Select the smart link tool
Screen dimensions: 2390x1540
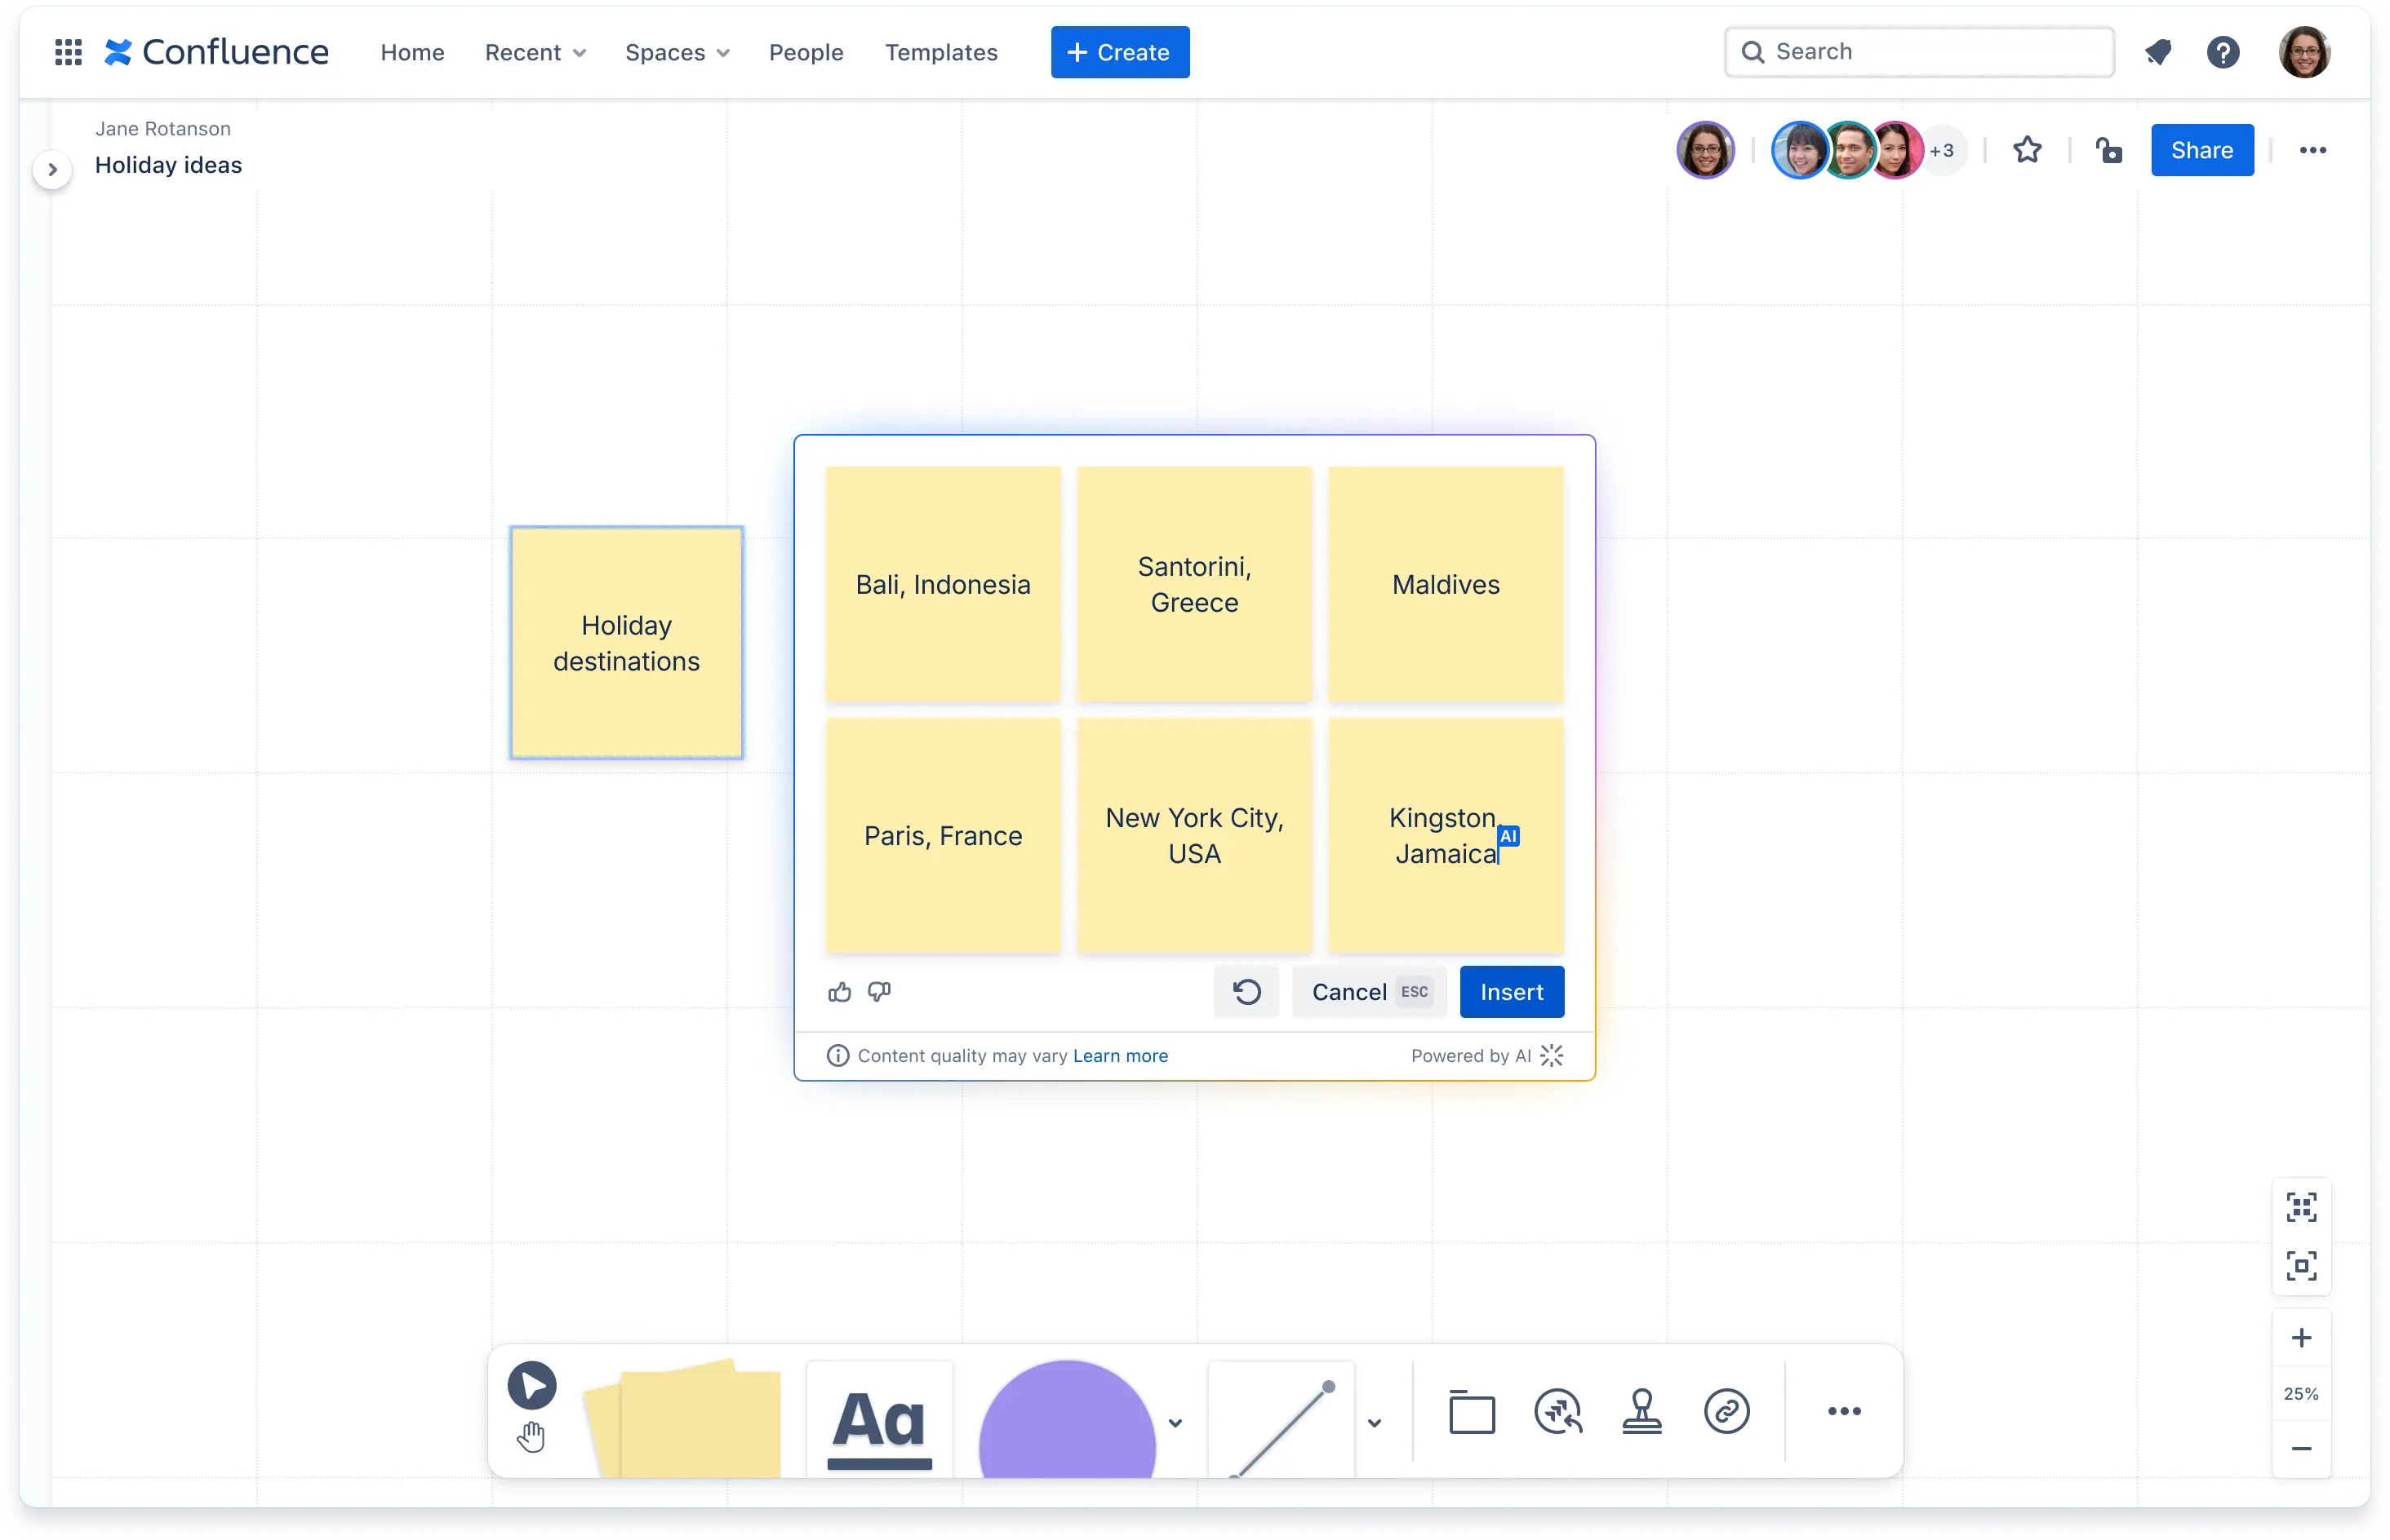pos(1726,1411)
